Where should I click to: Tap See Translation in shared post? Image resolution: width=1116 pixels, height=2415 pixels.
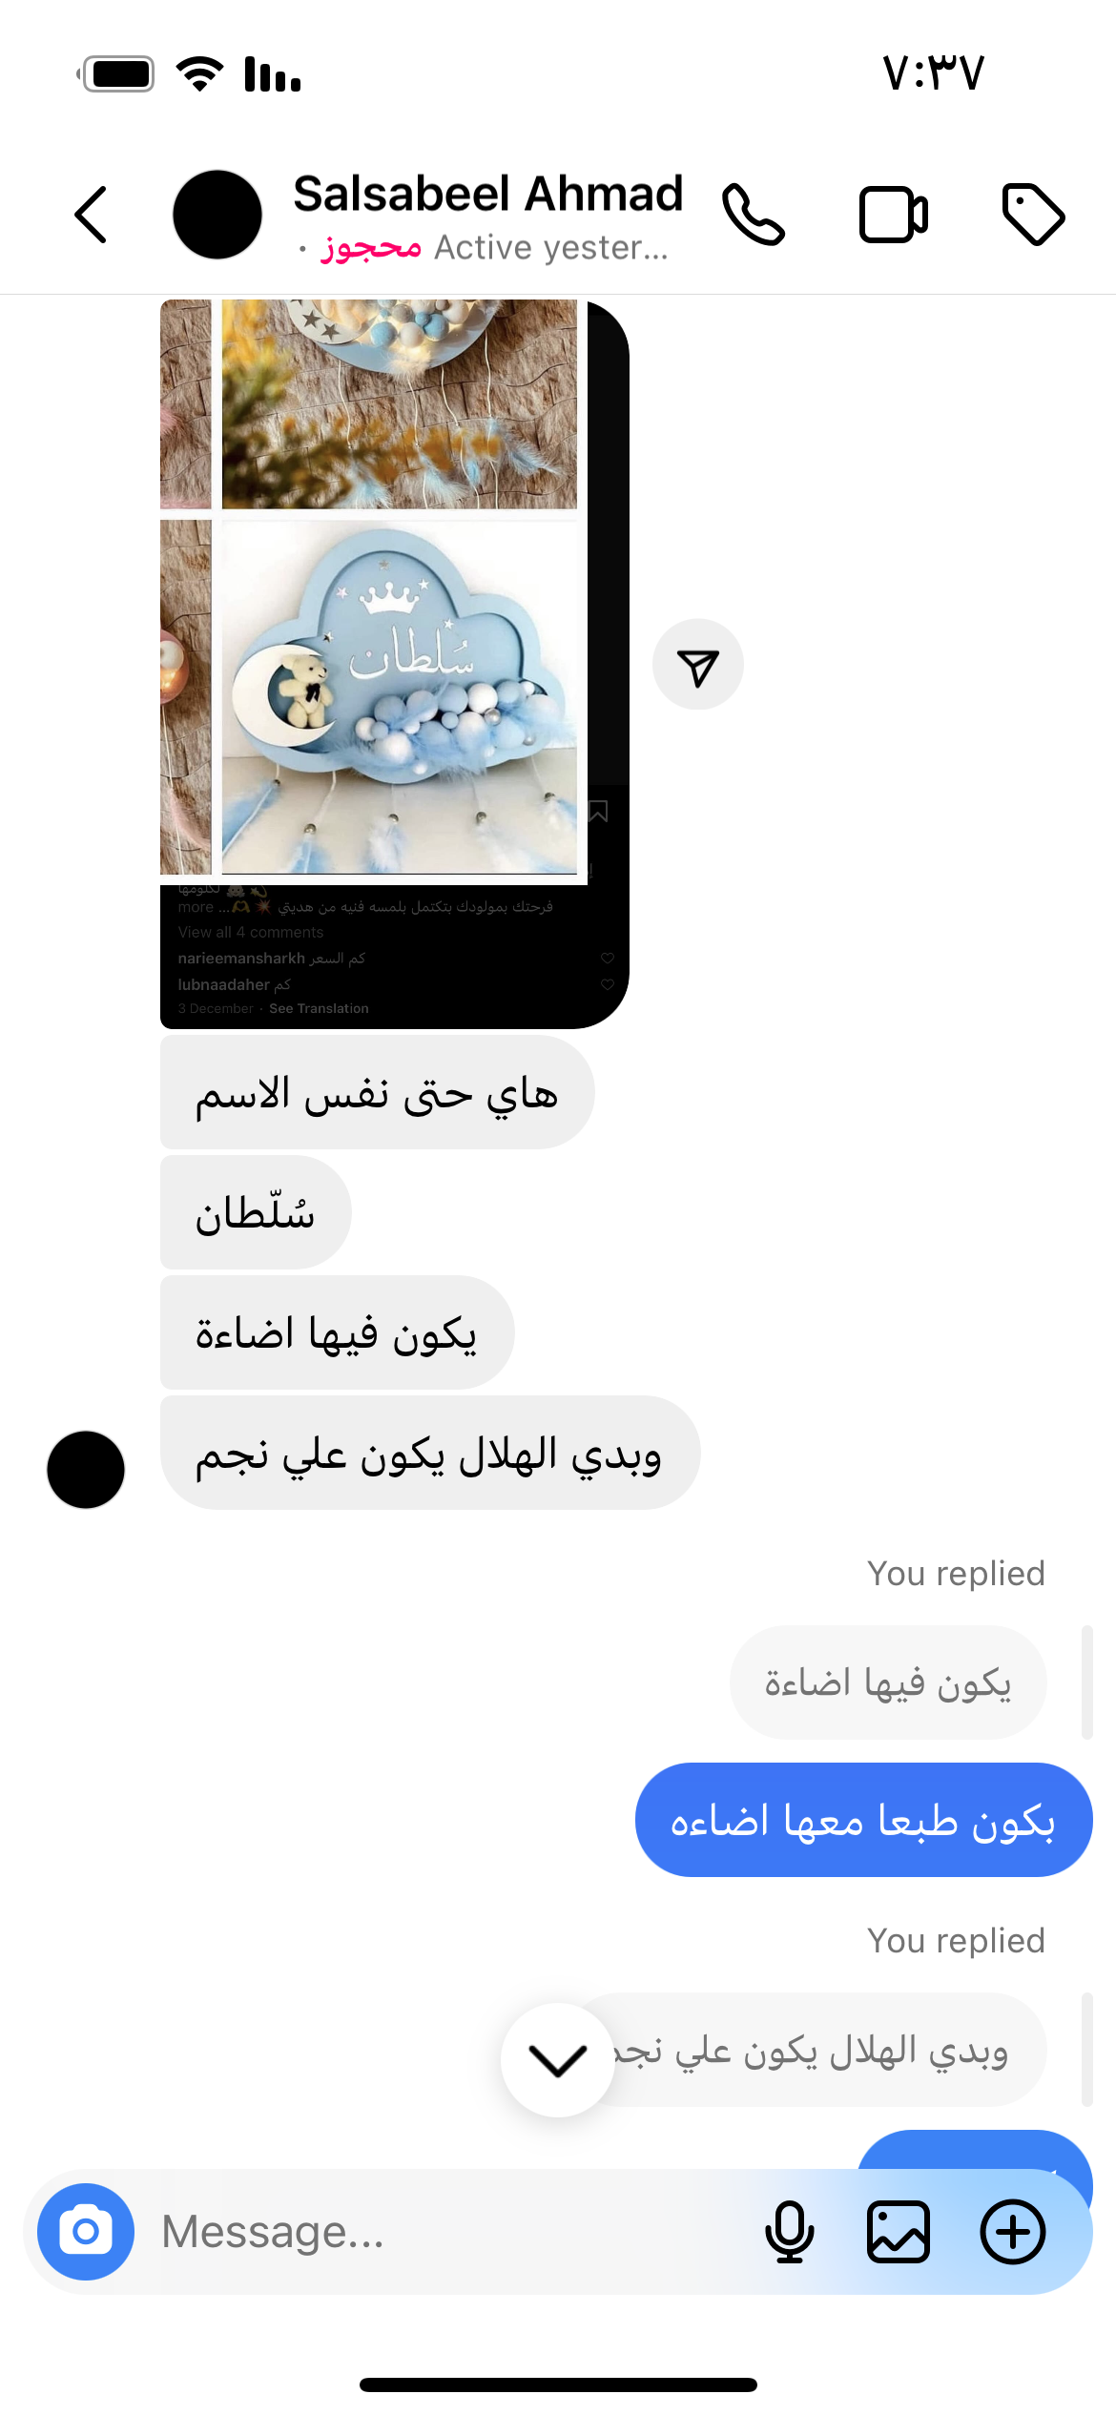pos(319,1009)
